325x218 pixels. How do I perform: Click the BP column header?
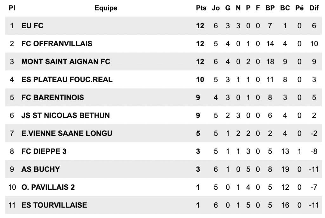270,8
